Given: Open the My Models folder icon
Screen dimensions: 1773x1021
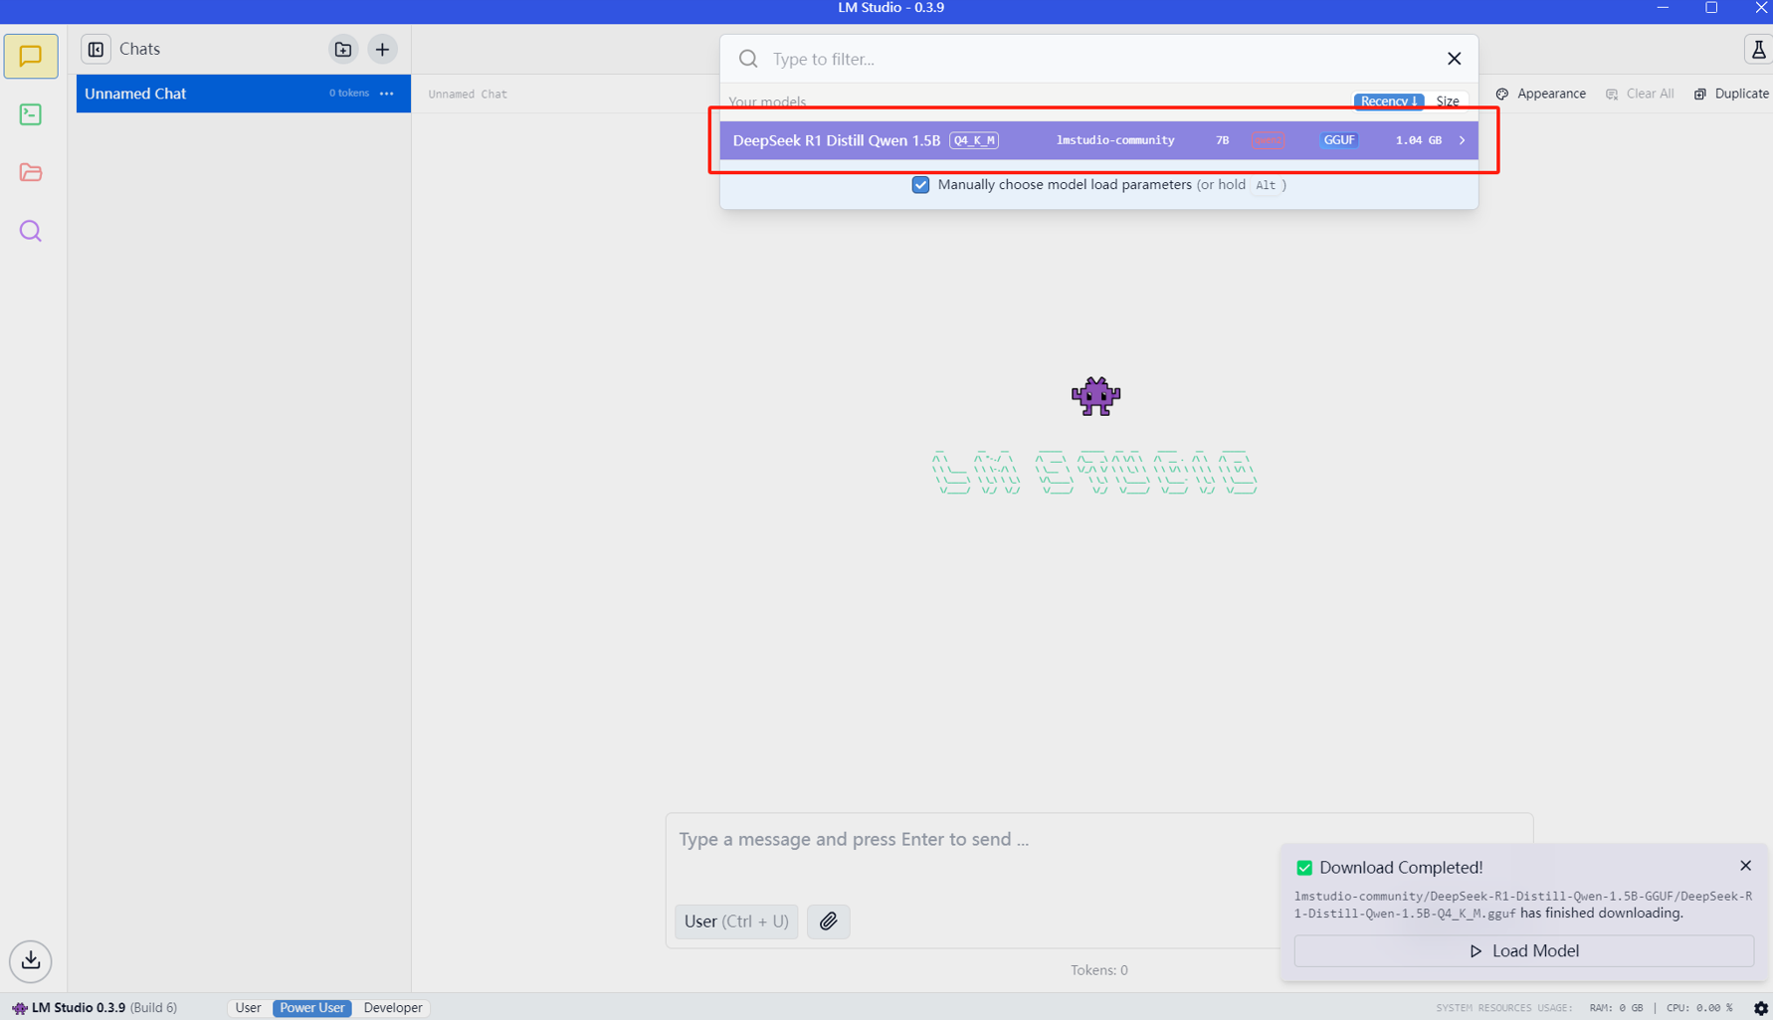Looking at the screenshot, I should click(x=31, y=172).
